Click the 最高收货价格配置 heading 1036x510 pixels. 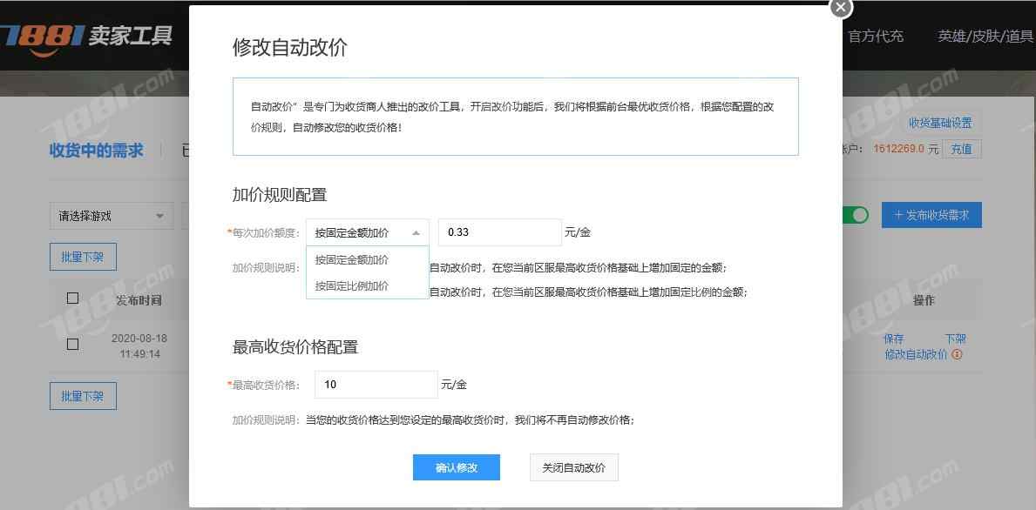point(295,346)
